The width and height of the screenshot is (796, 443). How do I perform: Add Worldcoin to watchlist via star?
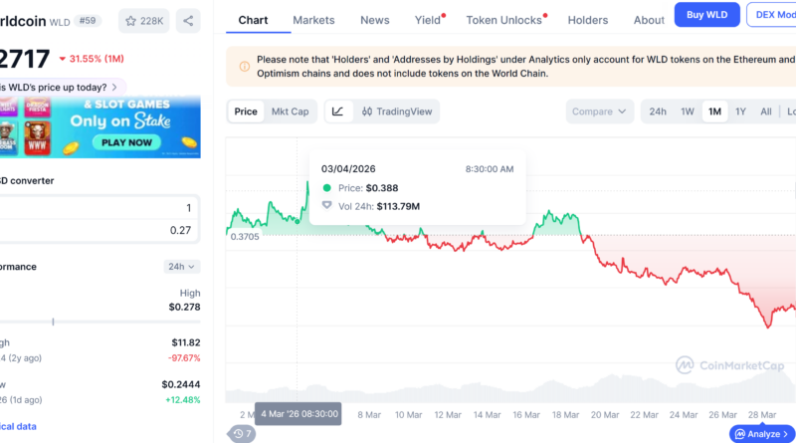[x=144, y=20]
